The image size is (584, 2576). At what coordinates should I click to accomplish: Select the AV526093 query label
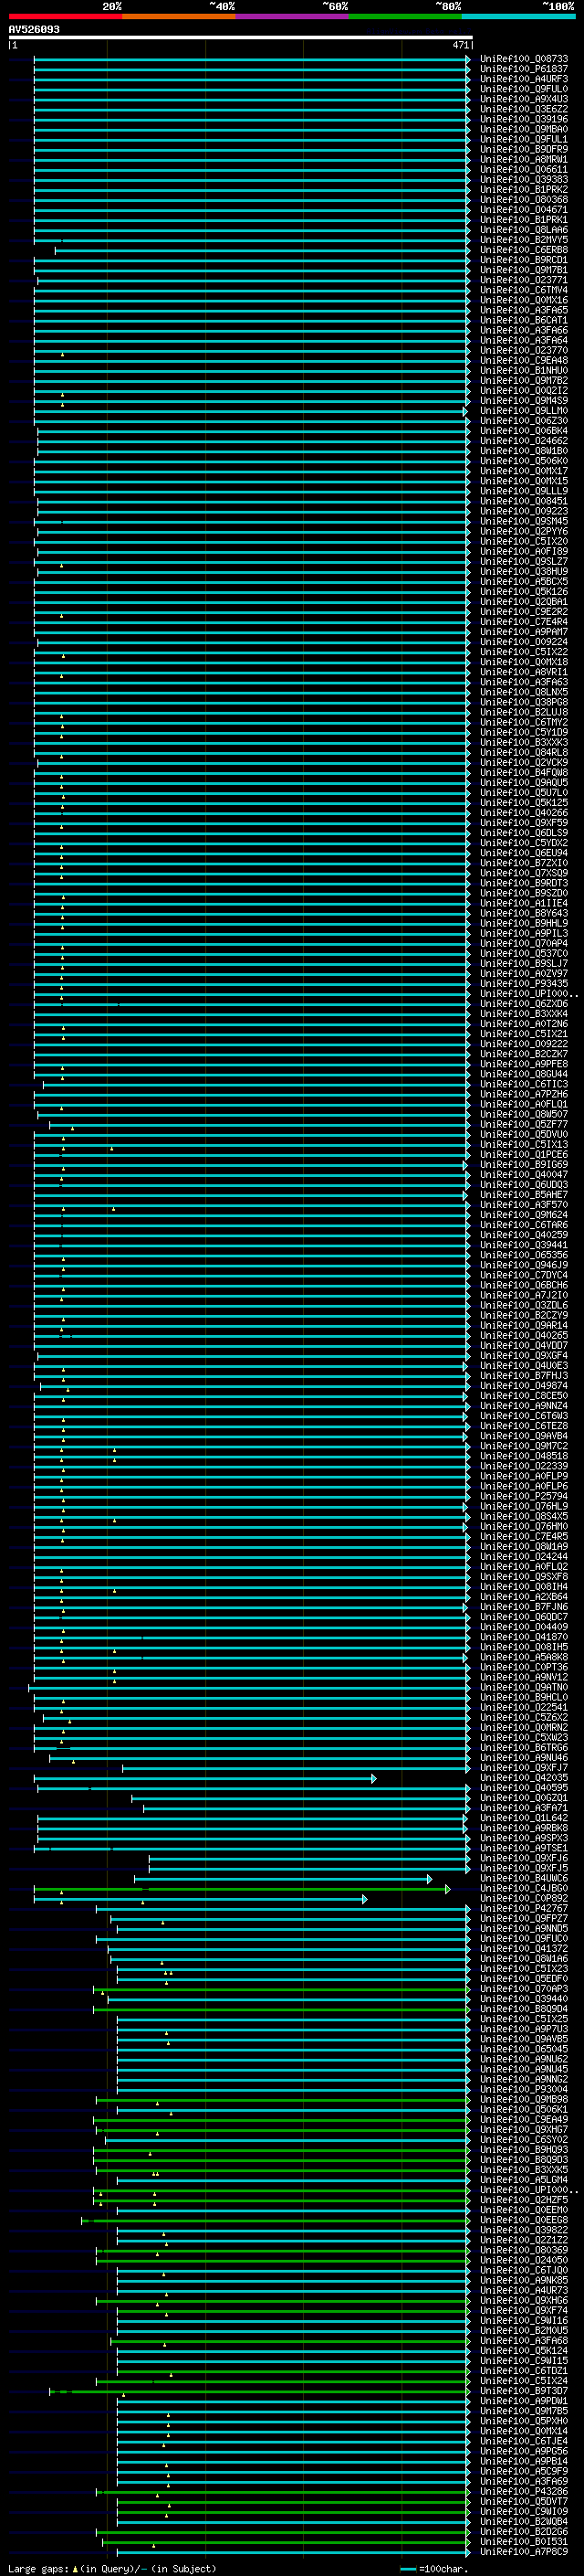34,29
